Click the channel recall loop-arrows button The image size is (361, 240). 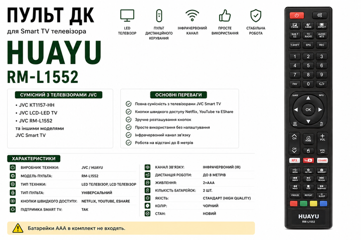coord(321,84)
